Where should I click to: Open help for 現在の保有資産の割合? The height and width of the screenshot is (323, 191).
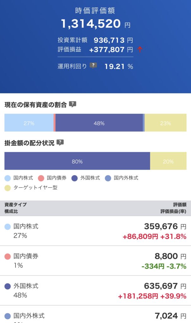[x=73, y=104]
